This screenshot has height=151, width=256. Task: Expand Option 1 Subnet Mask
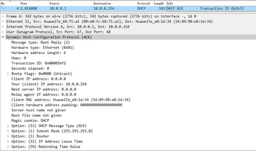(x=8, y=131)
